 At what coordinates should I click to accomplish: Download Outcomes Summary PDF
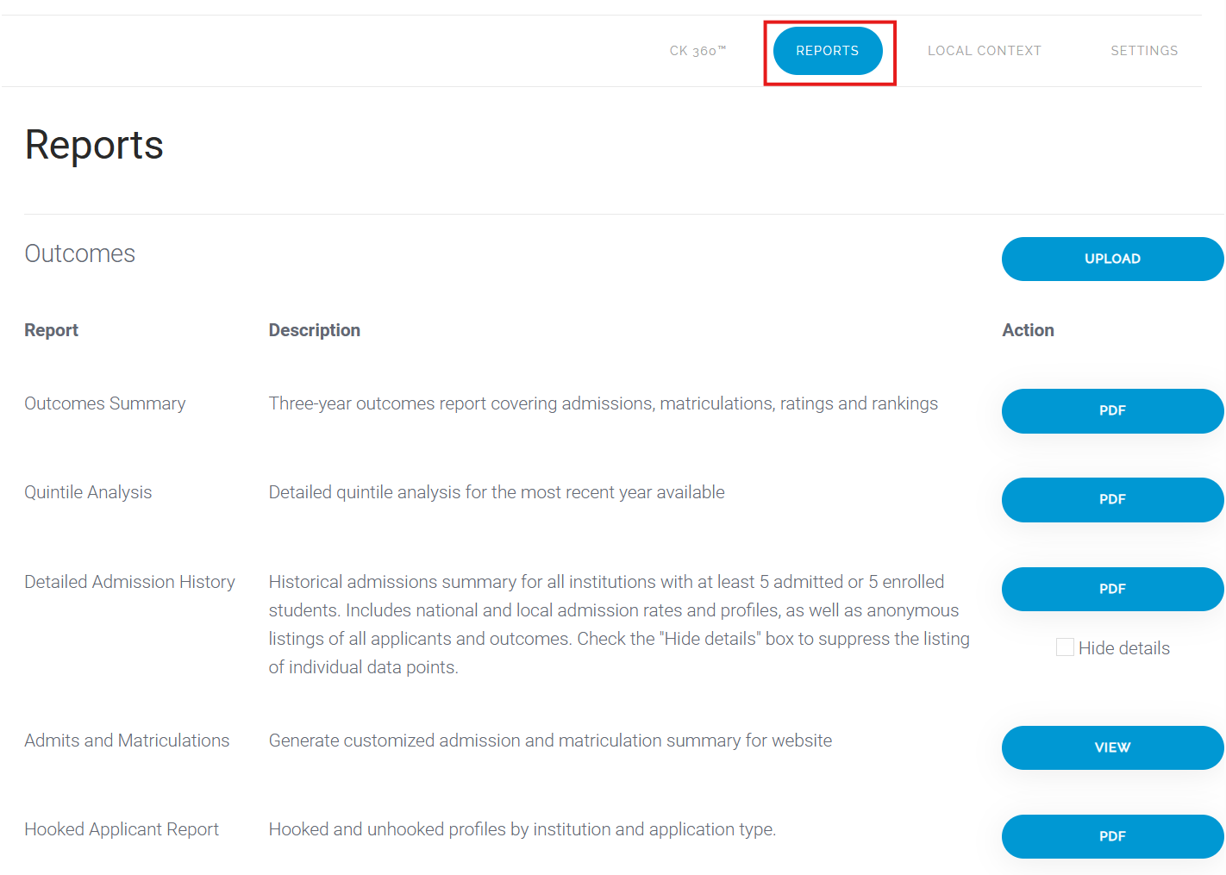pyautogui.click(x=1112, y=410)
